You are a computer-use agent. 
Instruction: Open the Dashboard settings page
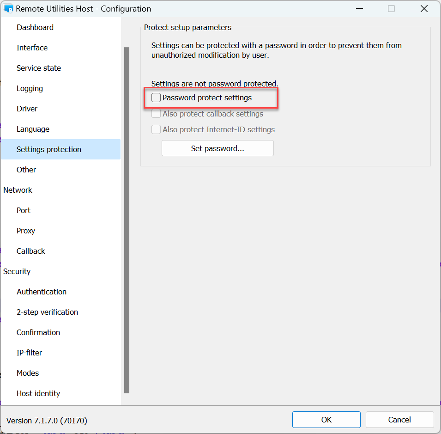point(35,27)
